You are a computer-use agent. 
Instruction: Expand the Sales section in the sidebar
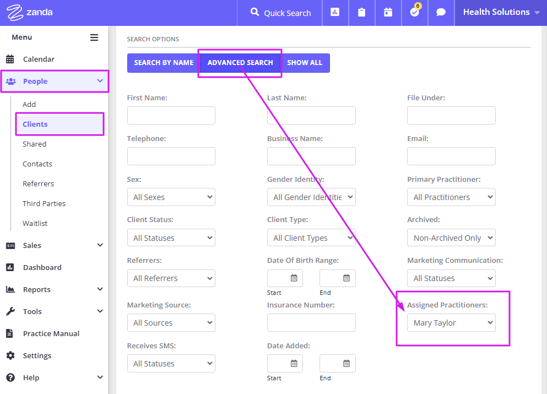pos(33,245)
